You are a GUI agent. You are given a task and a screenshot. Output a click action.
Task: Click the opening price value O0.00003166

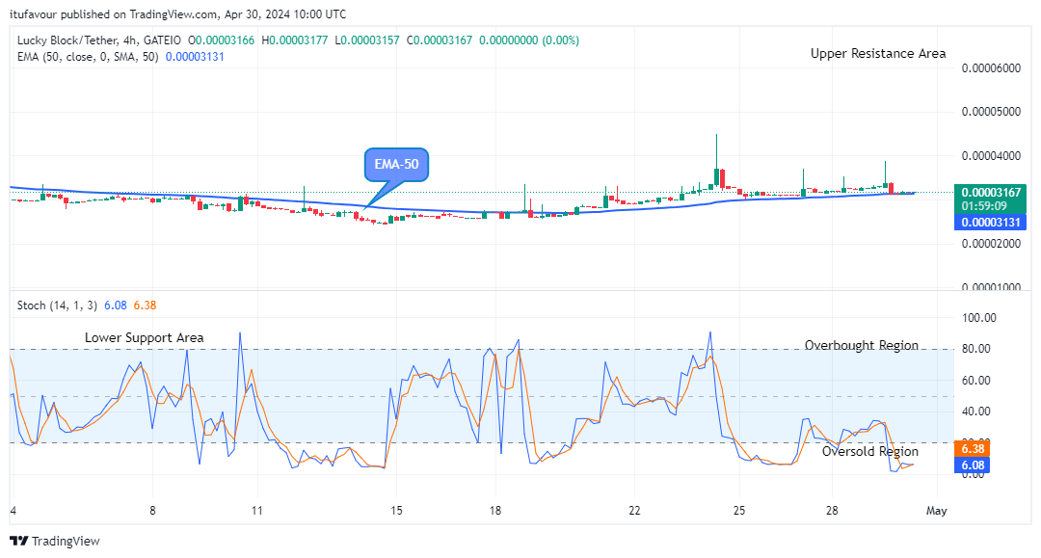[222, 40]
